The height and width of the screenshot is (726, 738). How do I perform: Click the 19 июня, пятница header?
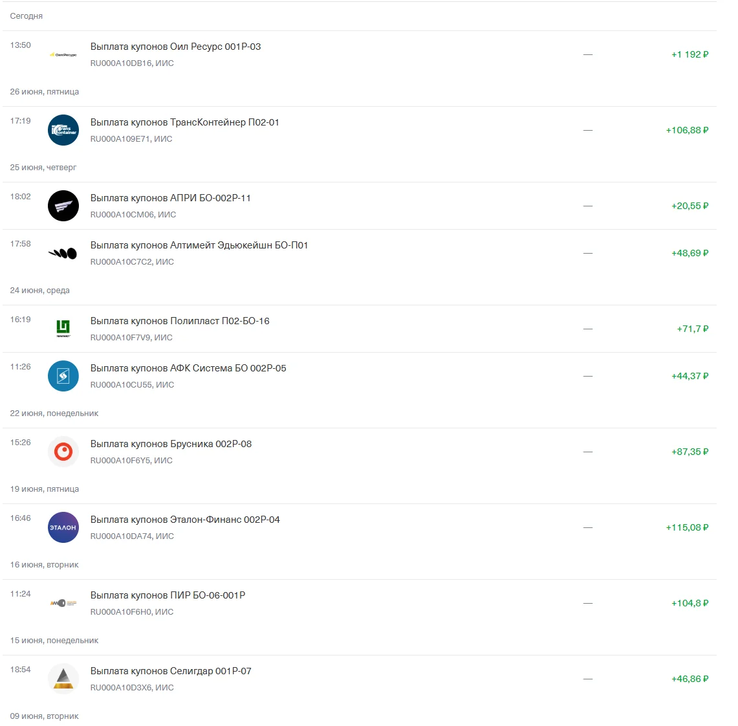[x=44, y=489]
